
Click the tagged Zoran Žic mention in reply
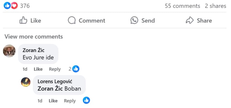pyautogui.click(x=50, y=89)
